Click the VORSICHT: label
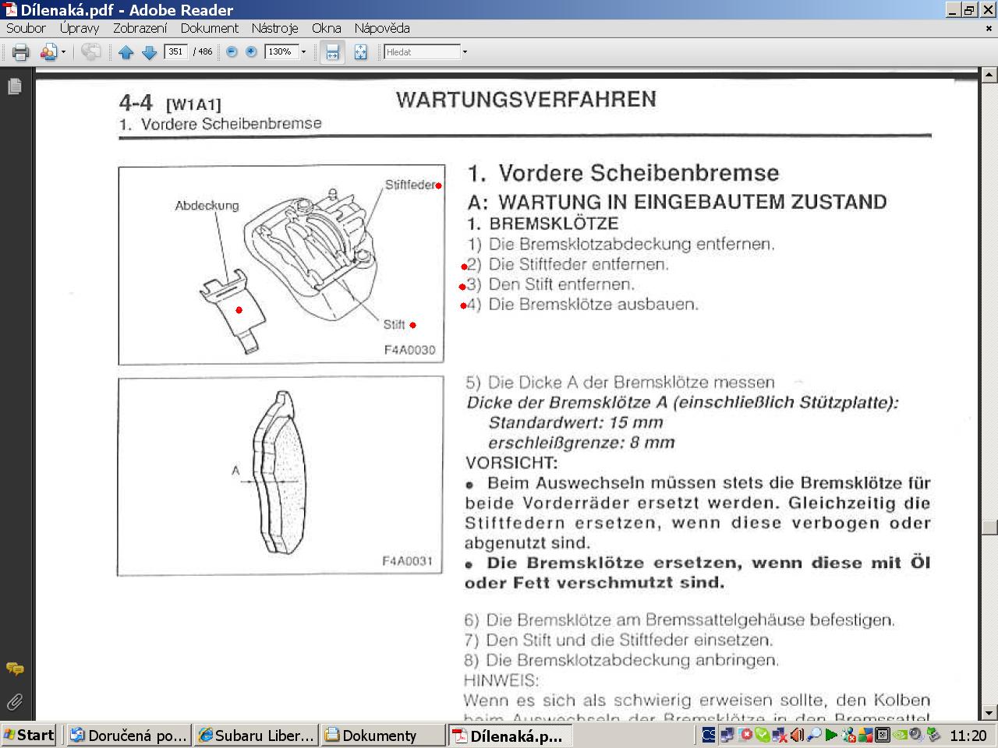The width and height of the screenshot is (998, 748). [511, 463]
